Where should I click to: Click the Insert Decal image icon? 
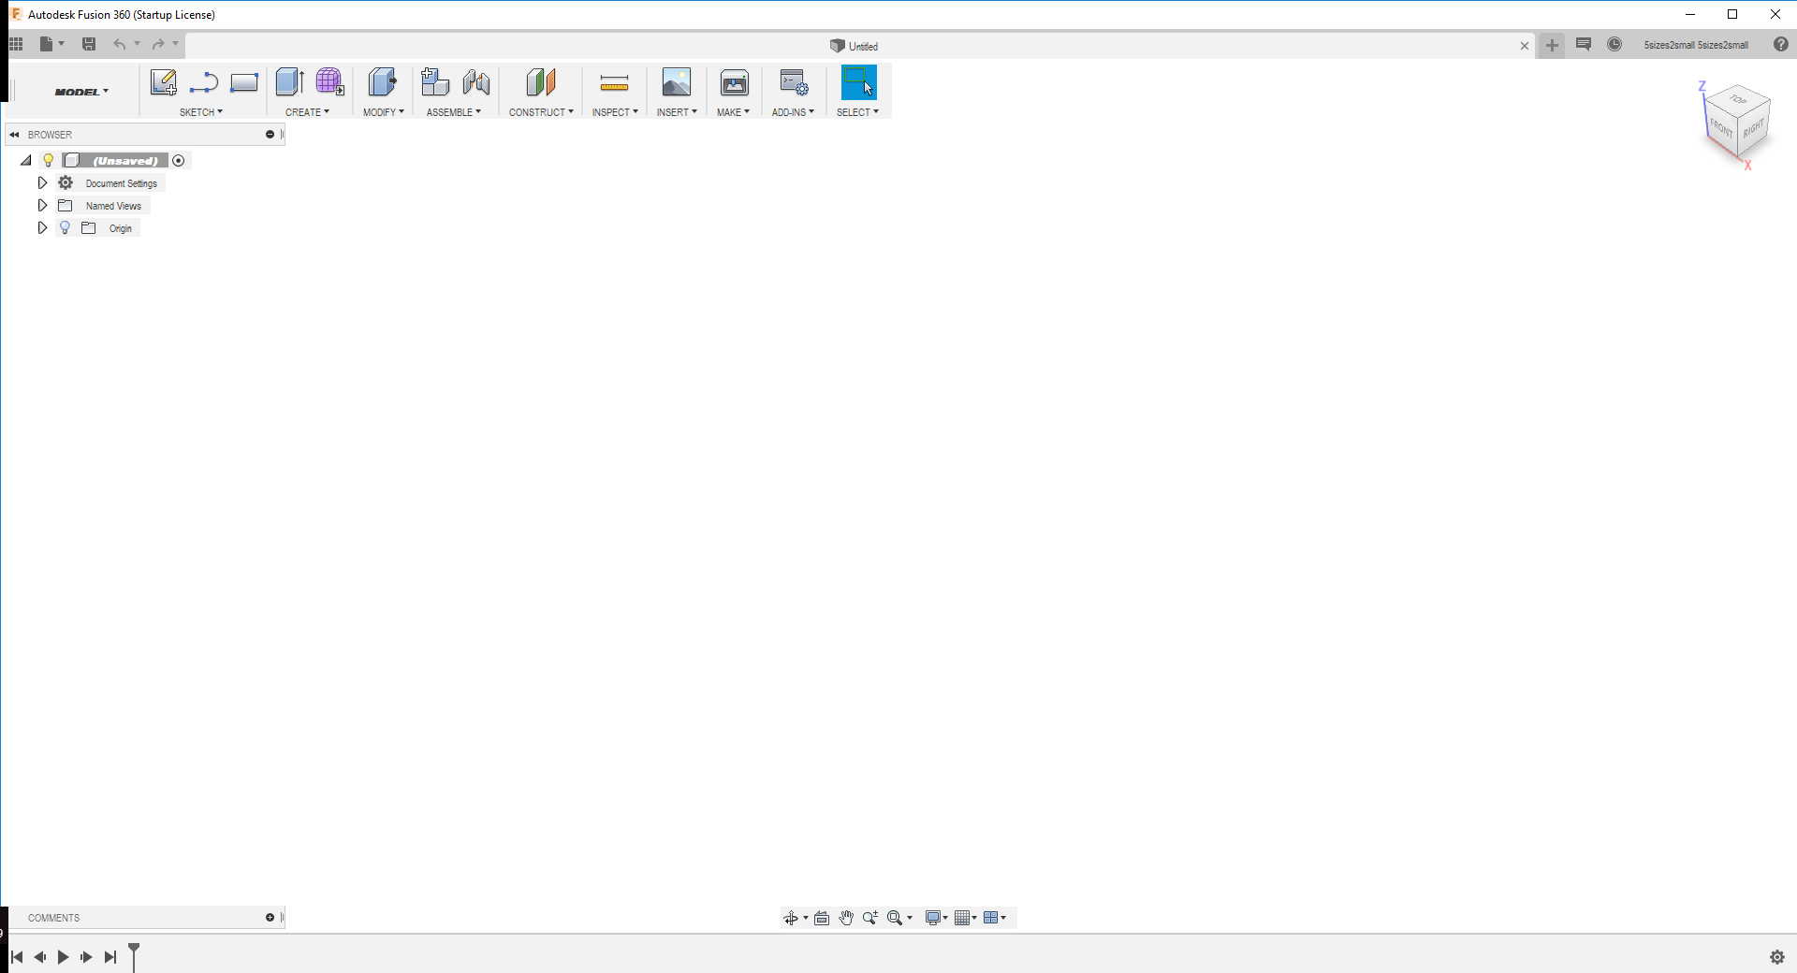[x=676, y=82]
